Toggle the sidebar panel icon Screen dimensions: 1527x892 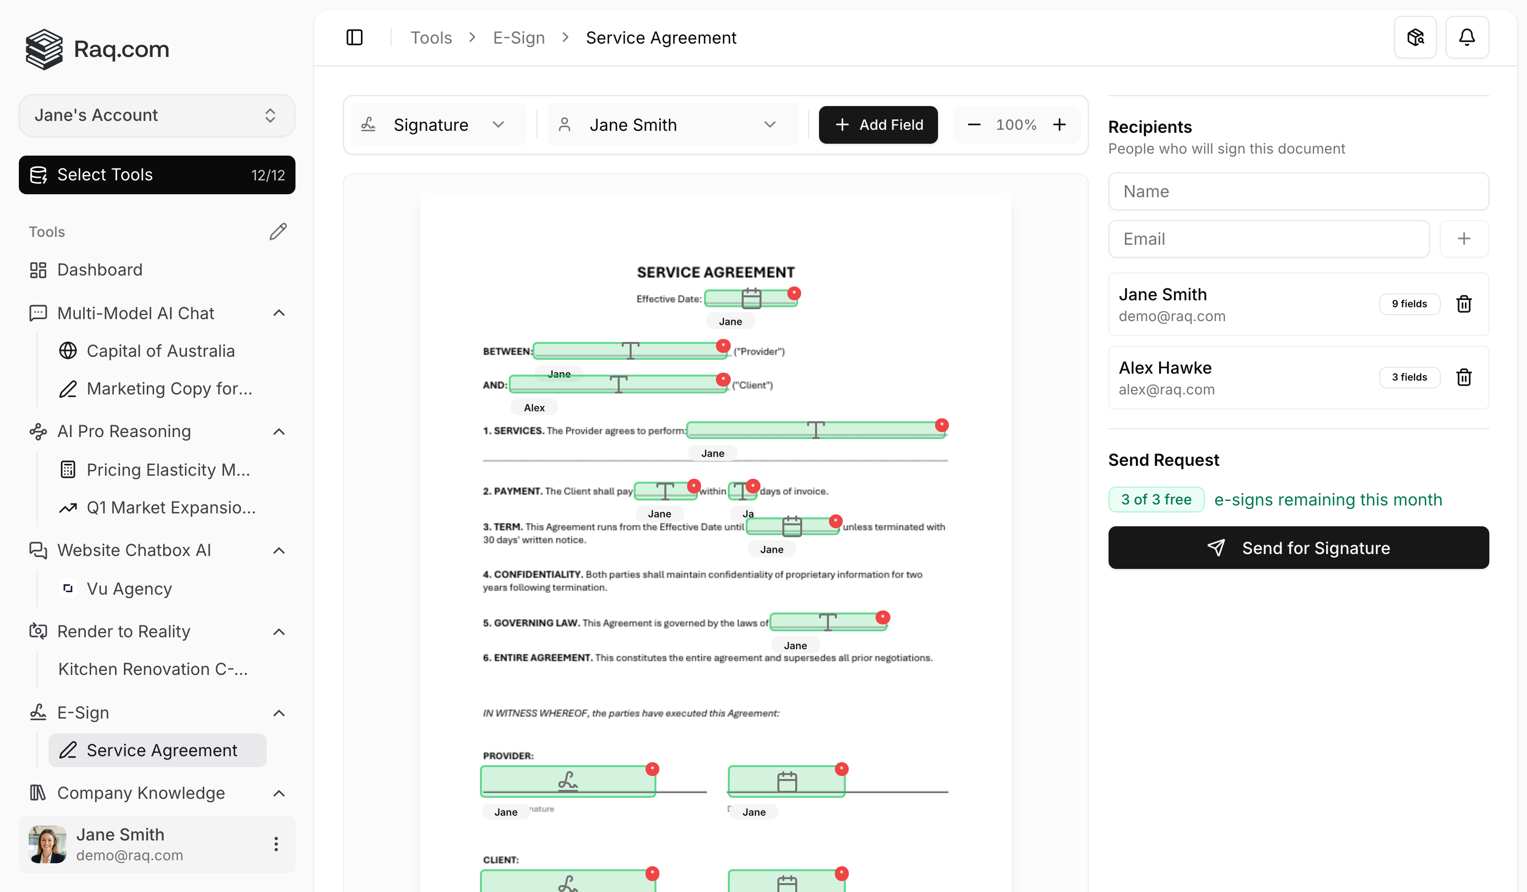[354, 38]
